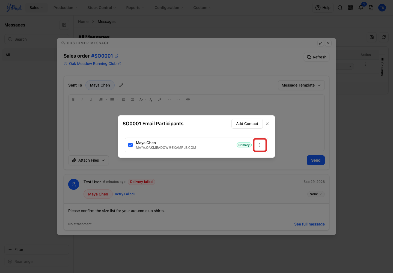
Task: Open bulleted list style dropdown arrow
Action: (118, 99)
